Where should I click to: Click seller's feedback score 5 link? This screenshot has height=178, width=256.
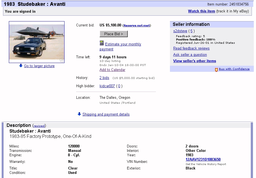pyautogui.click(x=191, y=31)
